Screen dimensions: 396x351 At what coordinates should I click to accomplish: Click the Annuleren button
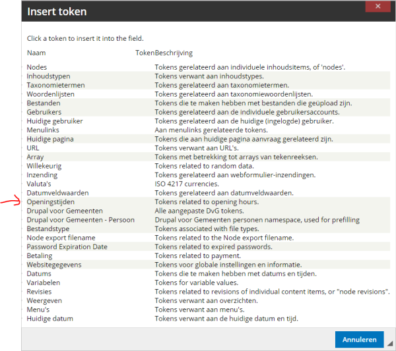coord(359,340)
